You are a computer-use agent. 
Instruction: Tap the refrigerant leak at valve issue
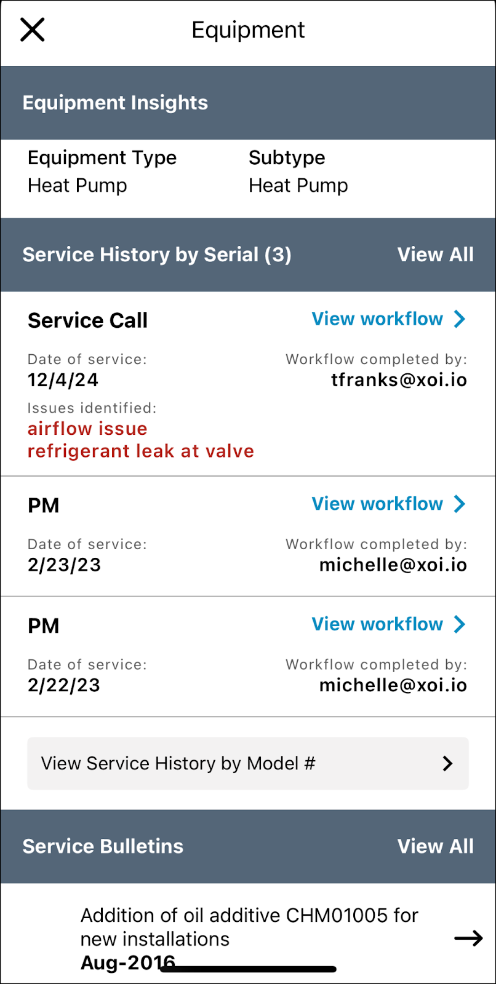[x=141, y=451]
